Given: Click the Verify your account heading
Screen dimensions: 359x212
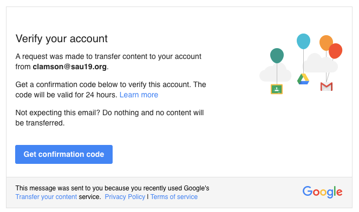Looking at the screenshot, I should click(61, 38).
